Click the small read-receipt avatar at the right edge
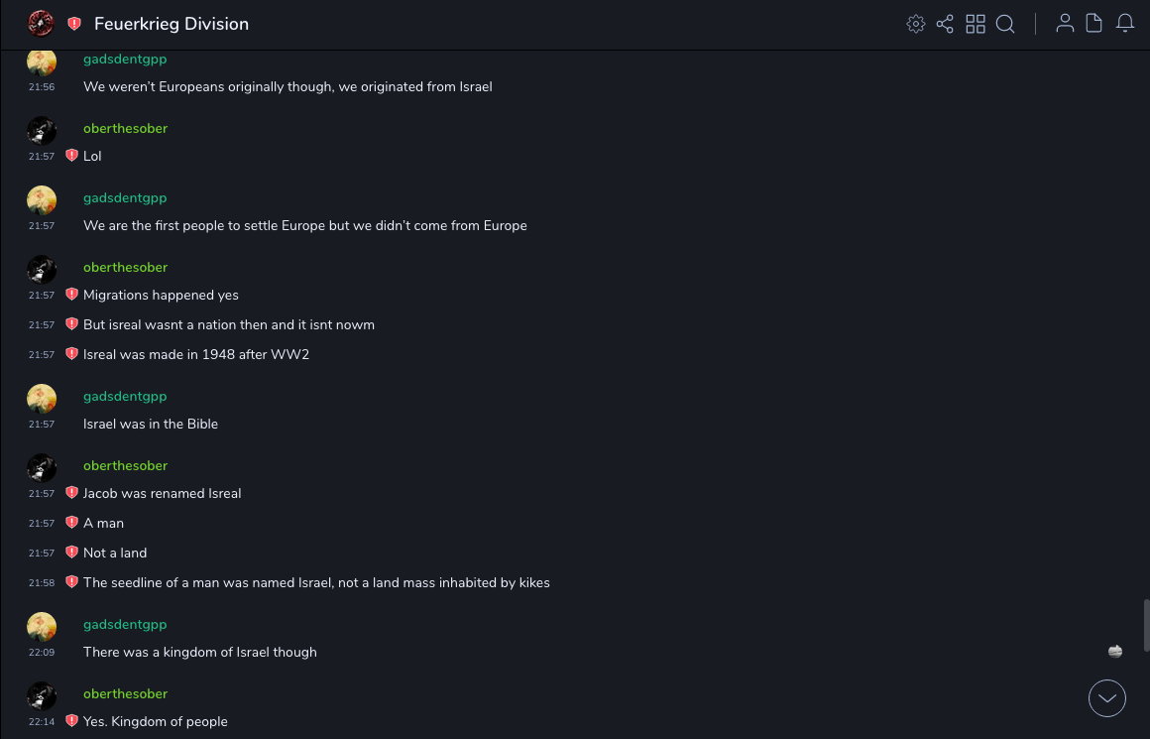Image resolution: width=1150 pixels, height=739 pixels. tap(1115, 652)
